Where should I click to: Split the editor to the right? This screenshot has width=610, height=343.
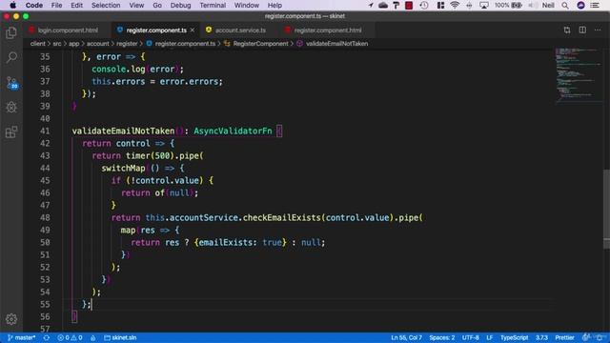coord(582,30)
